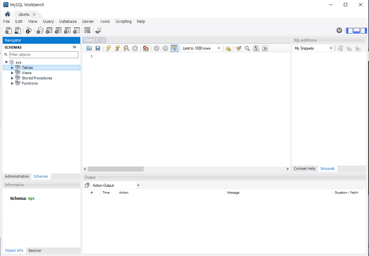Viewport: 369px width, 256px height.
Task: Create a new table icon
Action: click(x=49, y=30)
